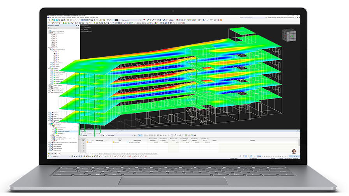This screenshot has height=196, width=349.
Task: Go to first table page arrow
Action: (81, 154)
